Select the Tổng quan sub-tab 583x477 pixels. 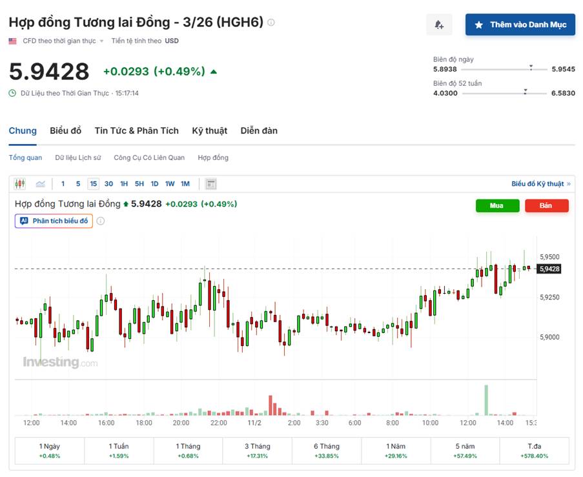[25, 157]
